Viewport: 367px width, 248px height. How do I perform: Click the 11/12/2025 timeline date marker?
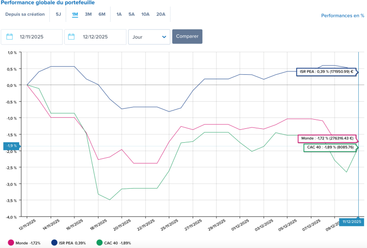point(351,221)
